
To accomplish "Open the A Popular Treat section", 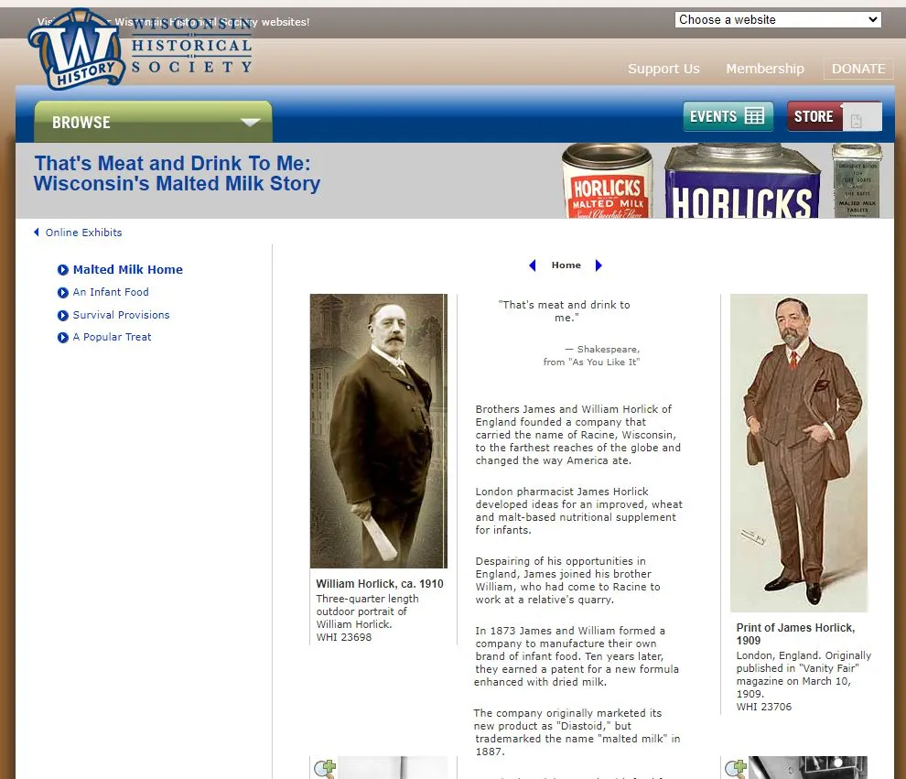I will pos(112,337).
